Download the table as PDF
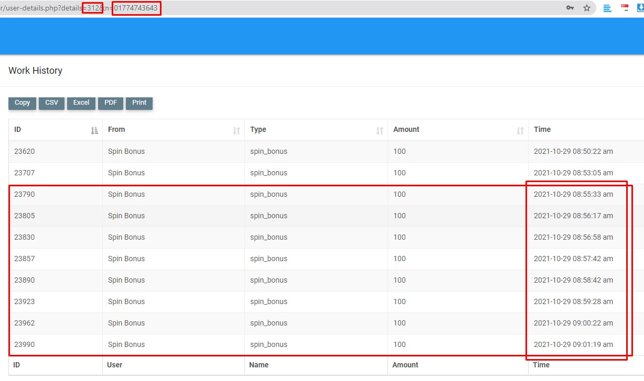This screenshot has width=644, height=381. pos(111,103)
